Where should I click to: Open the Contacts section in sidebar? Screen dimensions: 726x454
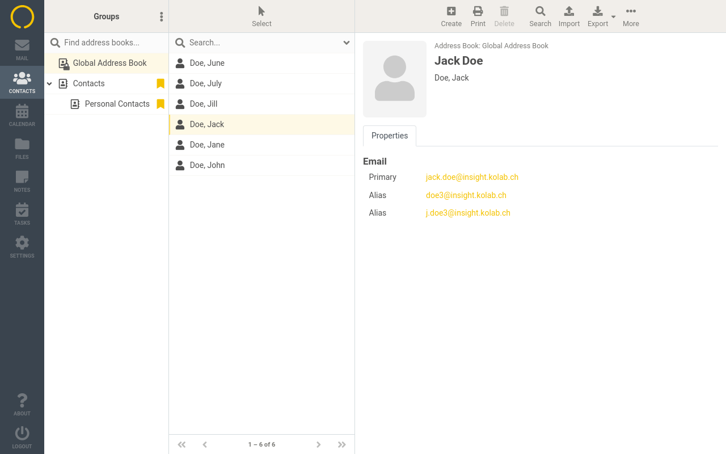(22, 82)
